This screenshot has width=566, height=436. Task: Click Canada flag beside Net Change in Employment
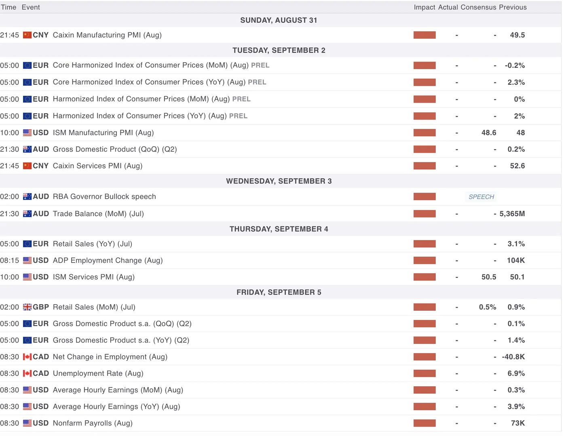tap(27, 357)
